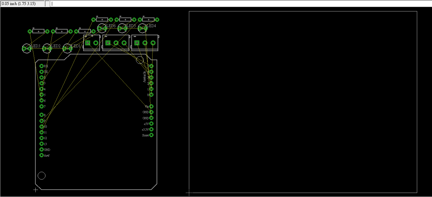
Task: Click the Aref pin pad
Action: pos(42,155)
